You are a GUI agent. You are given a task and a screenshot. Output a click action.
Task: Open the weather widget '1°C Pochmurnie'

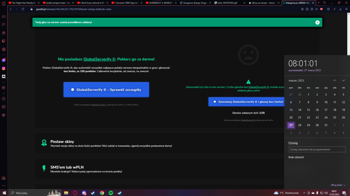pyautogui.click(x=286, y=193)
